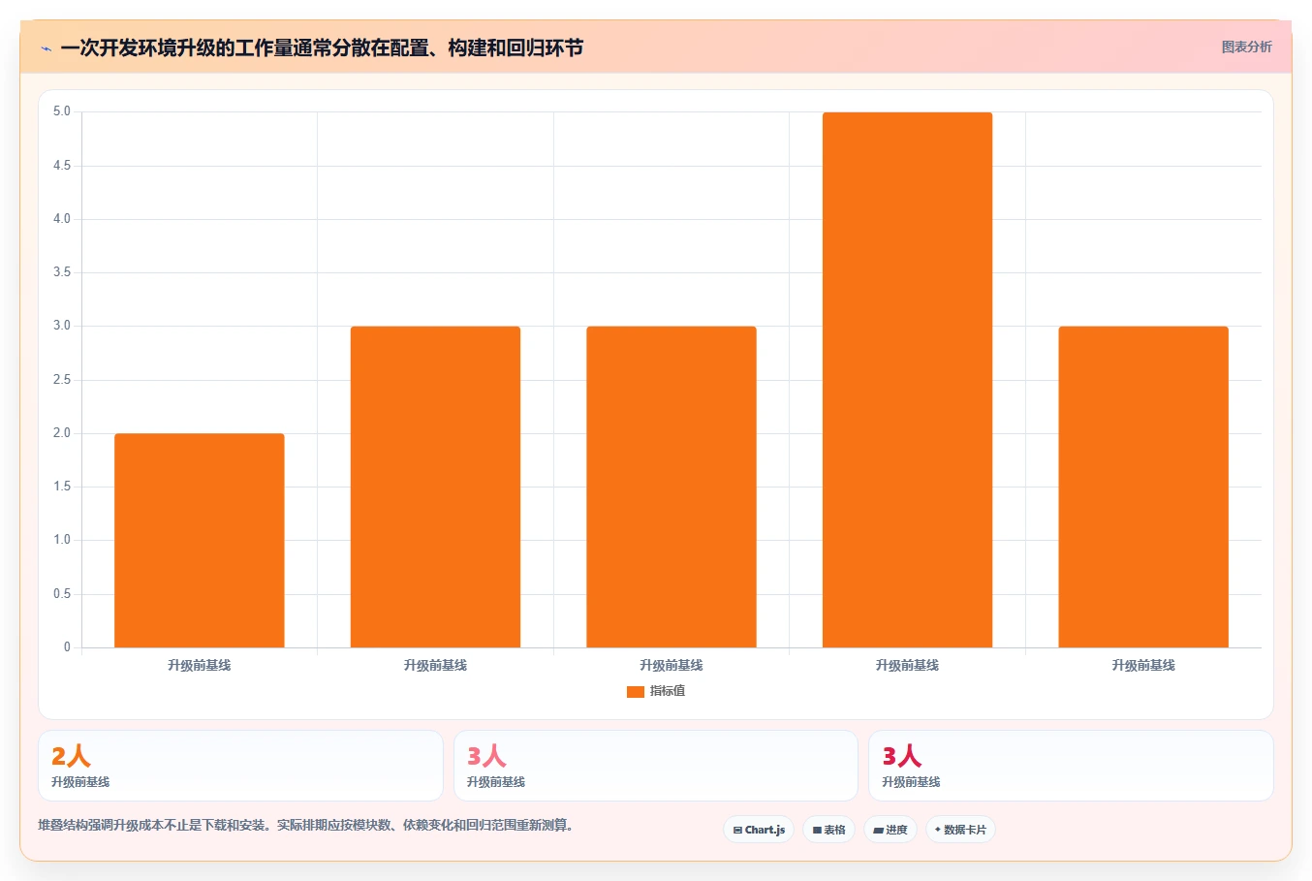Toggle the 指标值 legend color swatch

[x=636, y=691]
